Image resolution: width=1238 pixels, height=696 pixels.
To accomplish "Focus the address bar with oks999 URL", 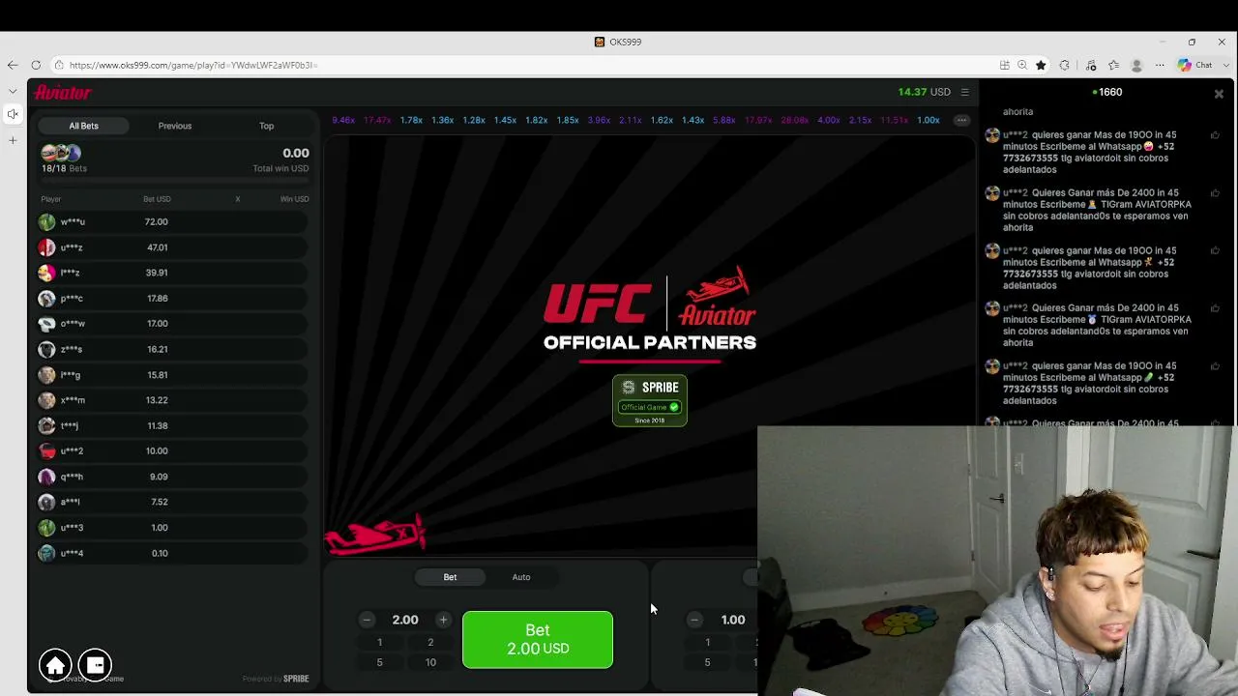I will tap(193, 65).
